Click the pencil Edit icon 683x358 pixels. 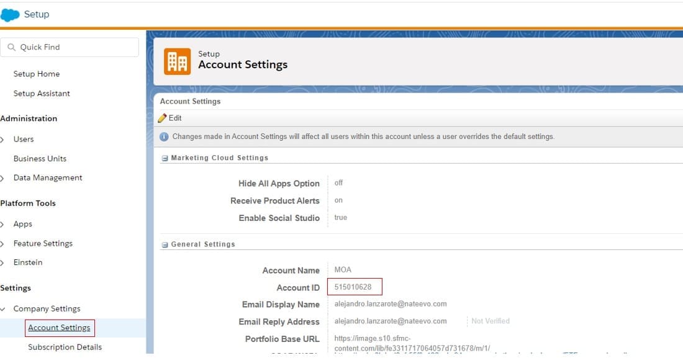(163, 118)
